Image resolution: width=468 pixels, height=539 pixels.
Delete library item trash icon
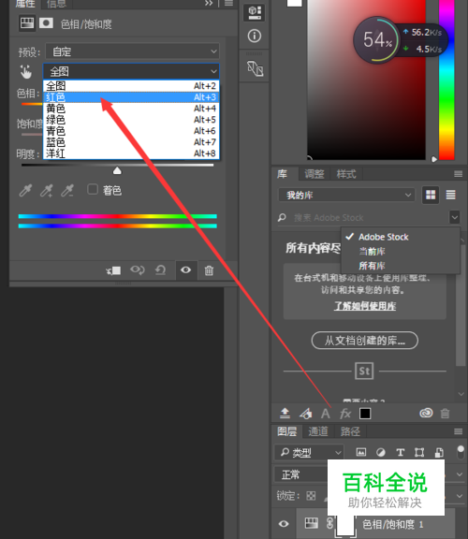click(445, 414)
